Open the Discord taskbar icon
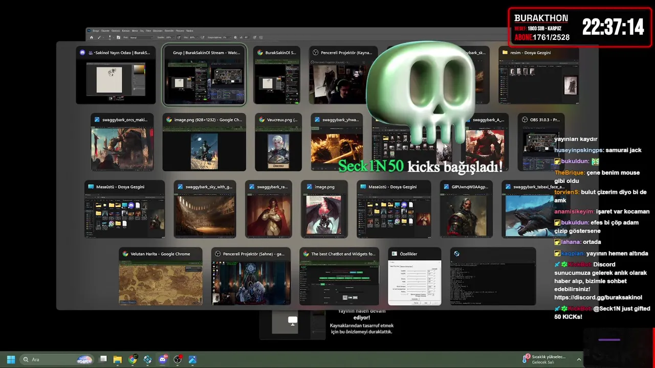 pyautogui.click(x=163, y=359)
